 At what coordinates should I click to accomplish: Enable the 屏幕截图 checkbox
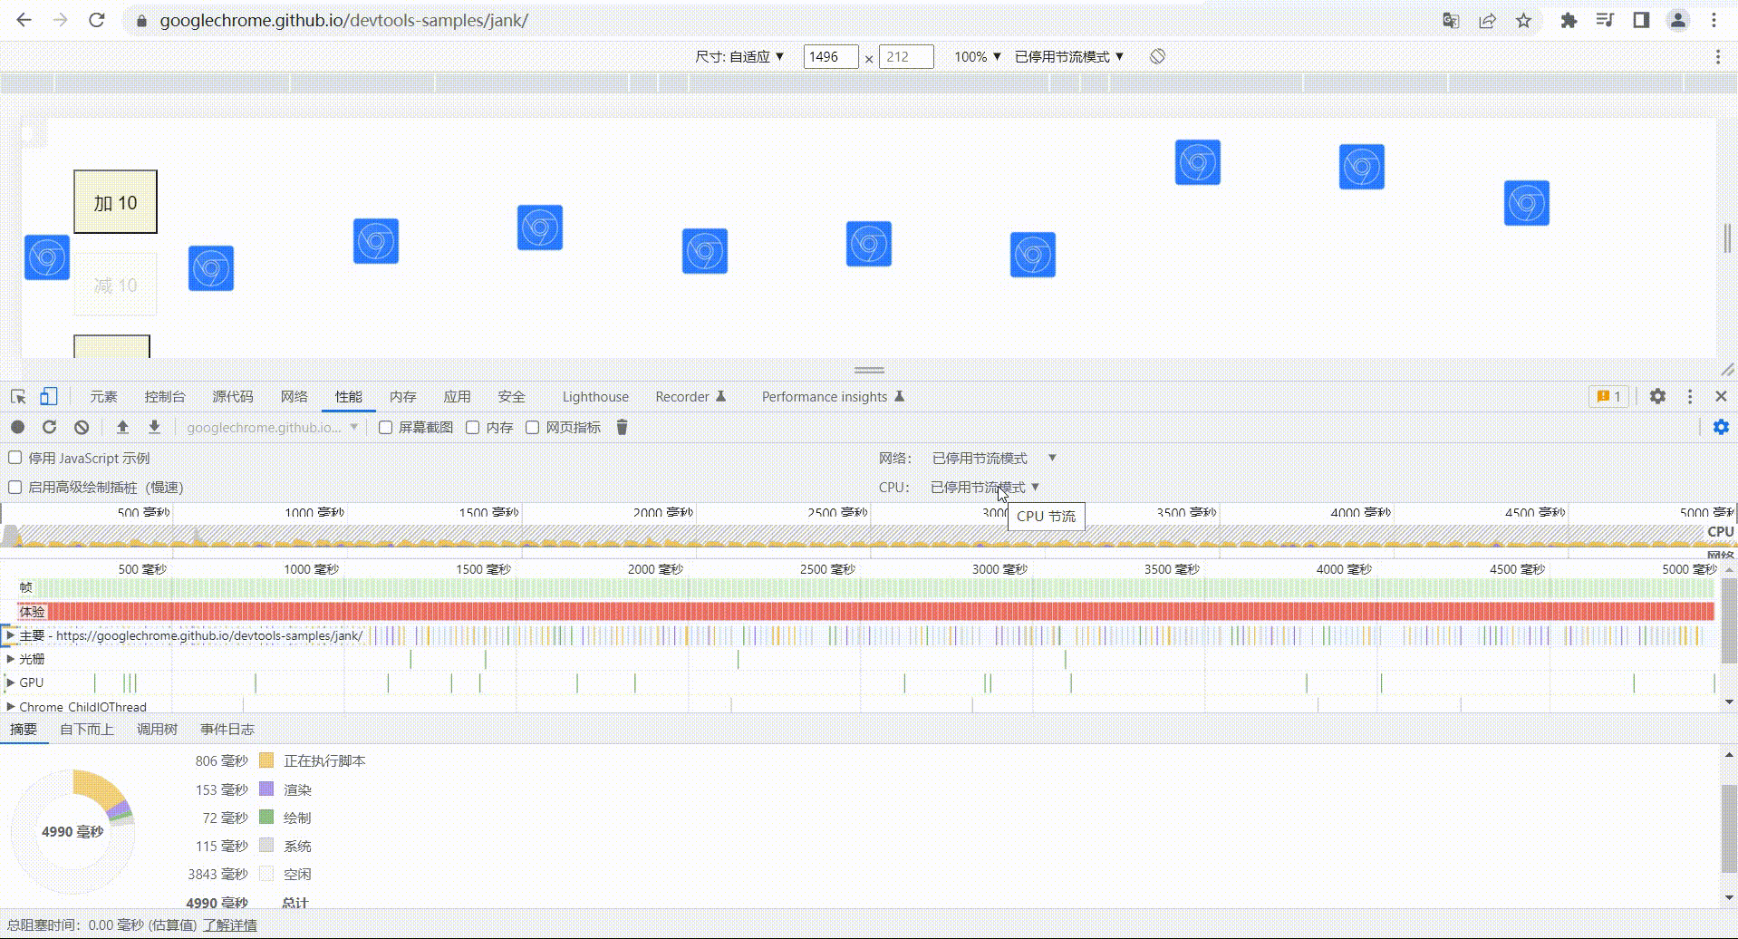[386, 427]
